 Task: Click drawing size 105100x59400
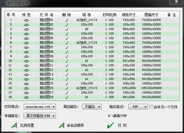tap(151, 88)
